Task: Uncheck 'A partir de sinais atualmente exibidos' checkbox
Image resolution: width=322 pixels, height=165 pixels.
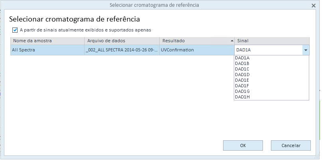Action: (15, 30)
